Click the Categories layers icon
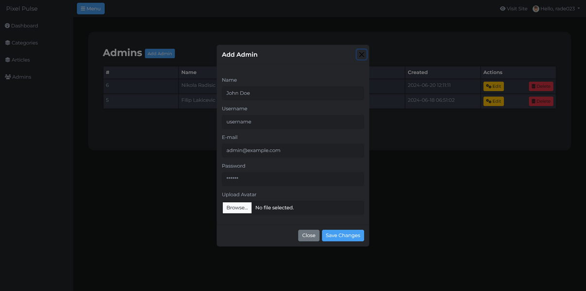Screen dimensions: 586x291 pos(8,43)
